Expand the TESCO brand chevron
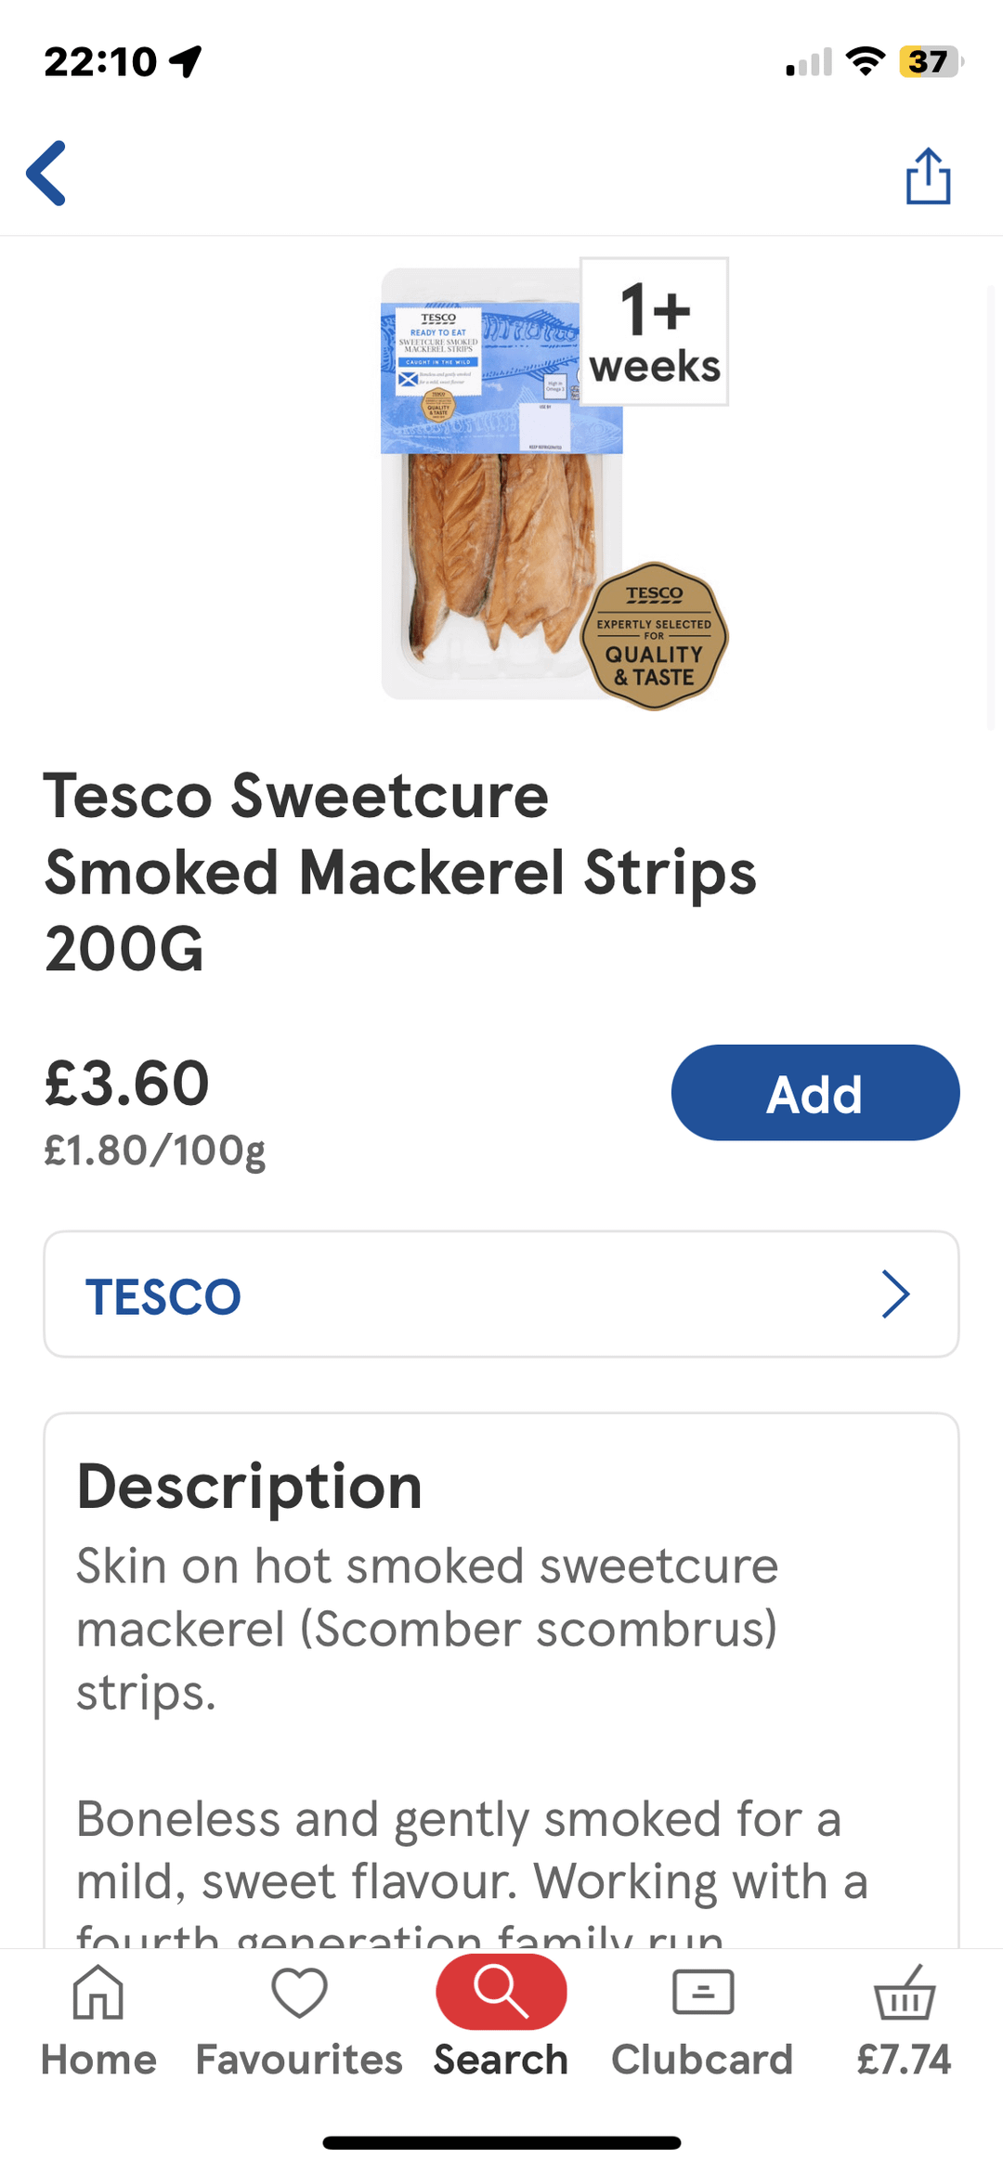 [x=895, y=1294]
